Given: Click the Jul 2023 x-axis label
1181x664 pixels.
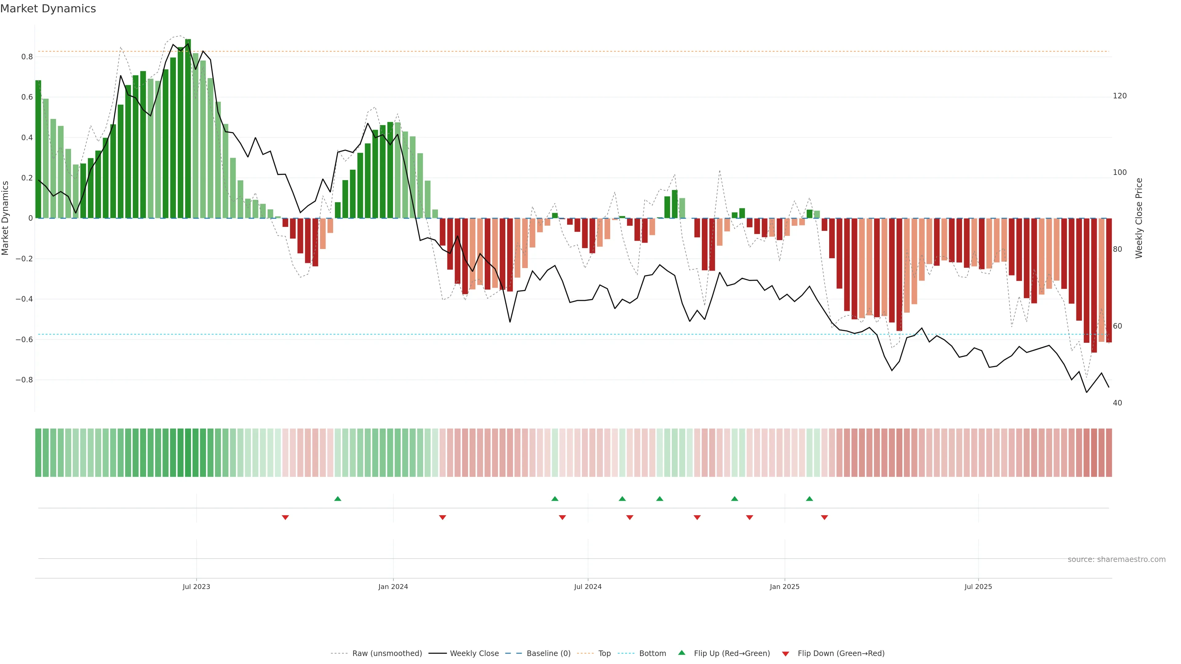Looking at the screenshot, I should tap(196, 587).
